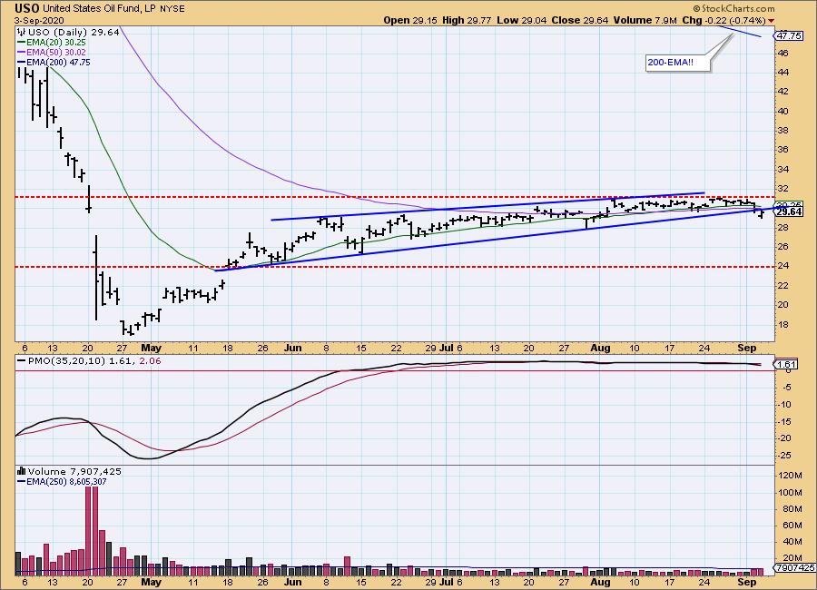Select the High 29.77 value
Screen dimensions: 817x590
pyautogui.click(x=467, y=20)
